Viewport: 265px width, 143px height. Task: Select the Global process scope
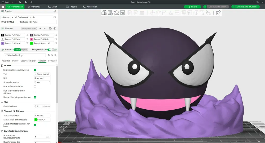point(17,50)
